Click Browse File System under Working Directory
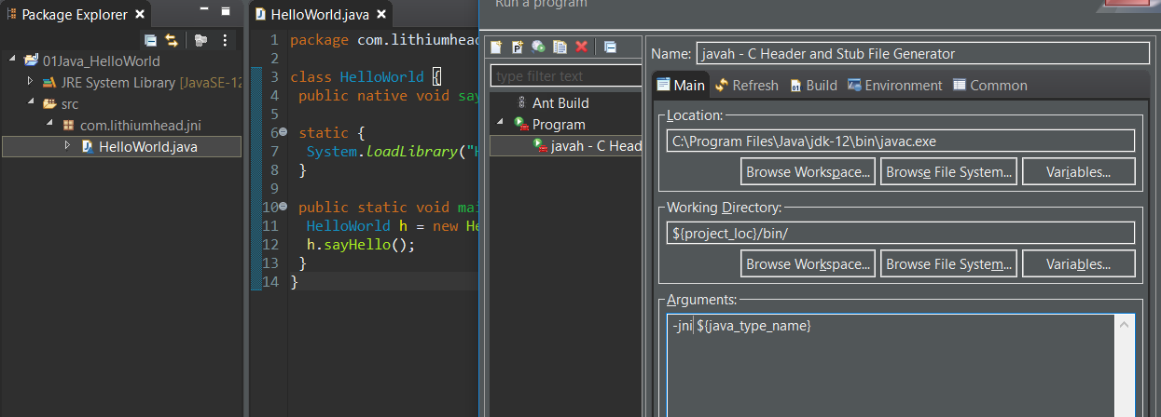Screen dimensions: 1161x417 (x=948, y=263)
